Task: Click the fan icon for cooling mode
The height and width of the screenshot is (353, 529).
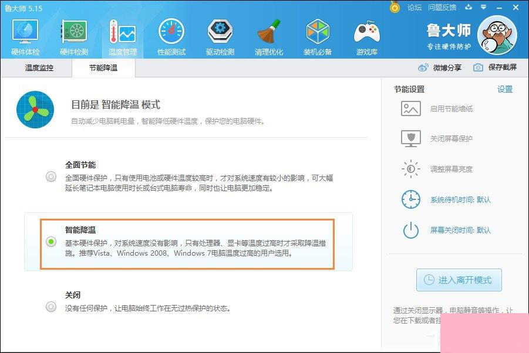Action: pyautogui.click(x=35, y=110)
